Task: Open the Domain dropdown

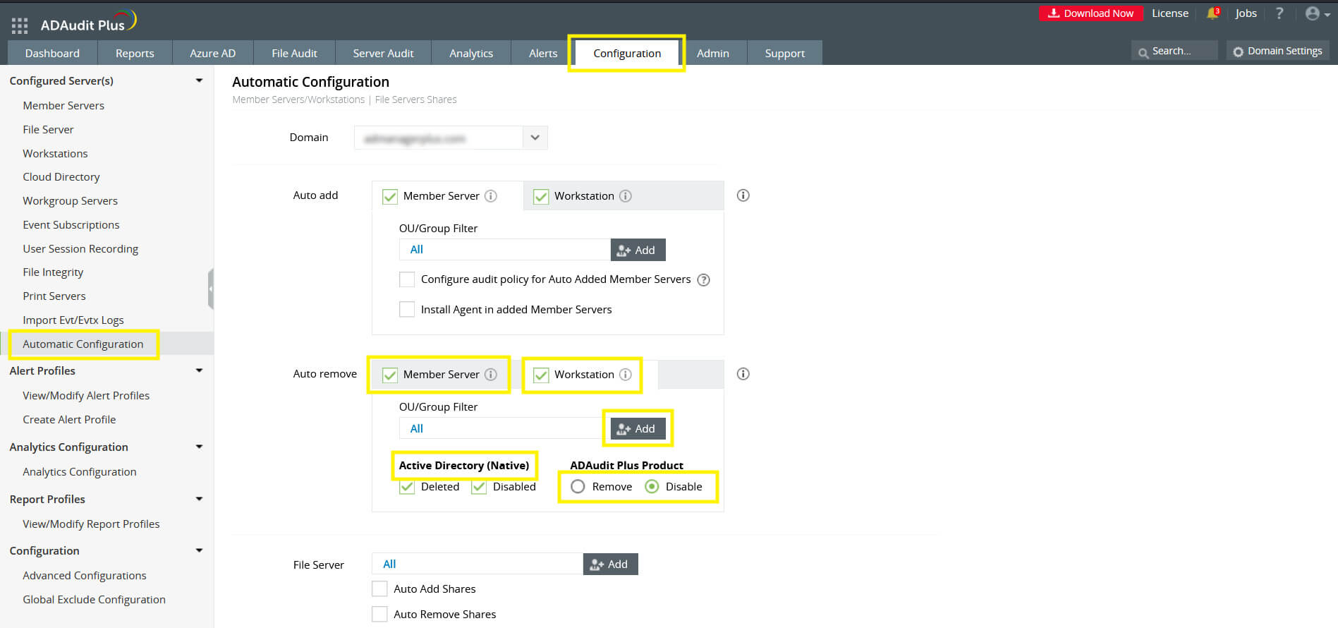Action: coord(535,138)
